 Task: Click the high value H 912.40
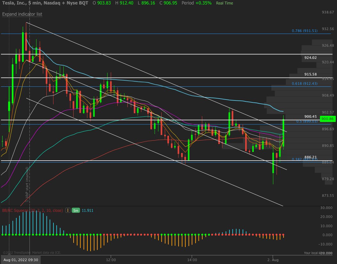tap(124, 3)
